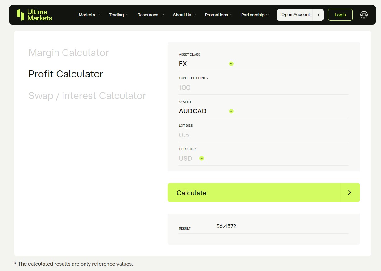Select the Profit Calculator tab
Viewport: 381px width, 271px height.
click(66, 74)
